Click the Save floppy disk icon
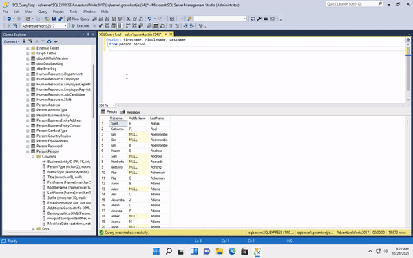The width and height of the screenshot is (413, 258). (54, 19)
